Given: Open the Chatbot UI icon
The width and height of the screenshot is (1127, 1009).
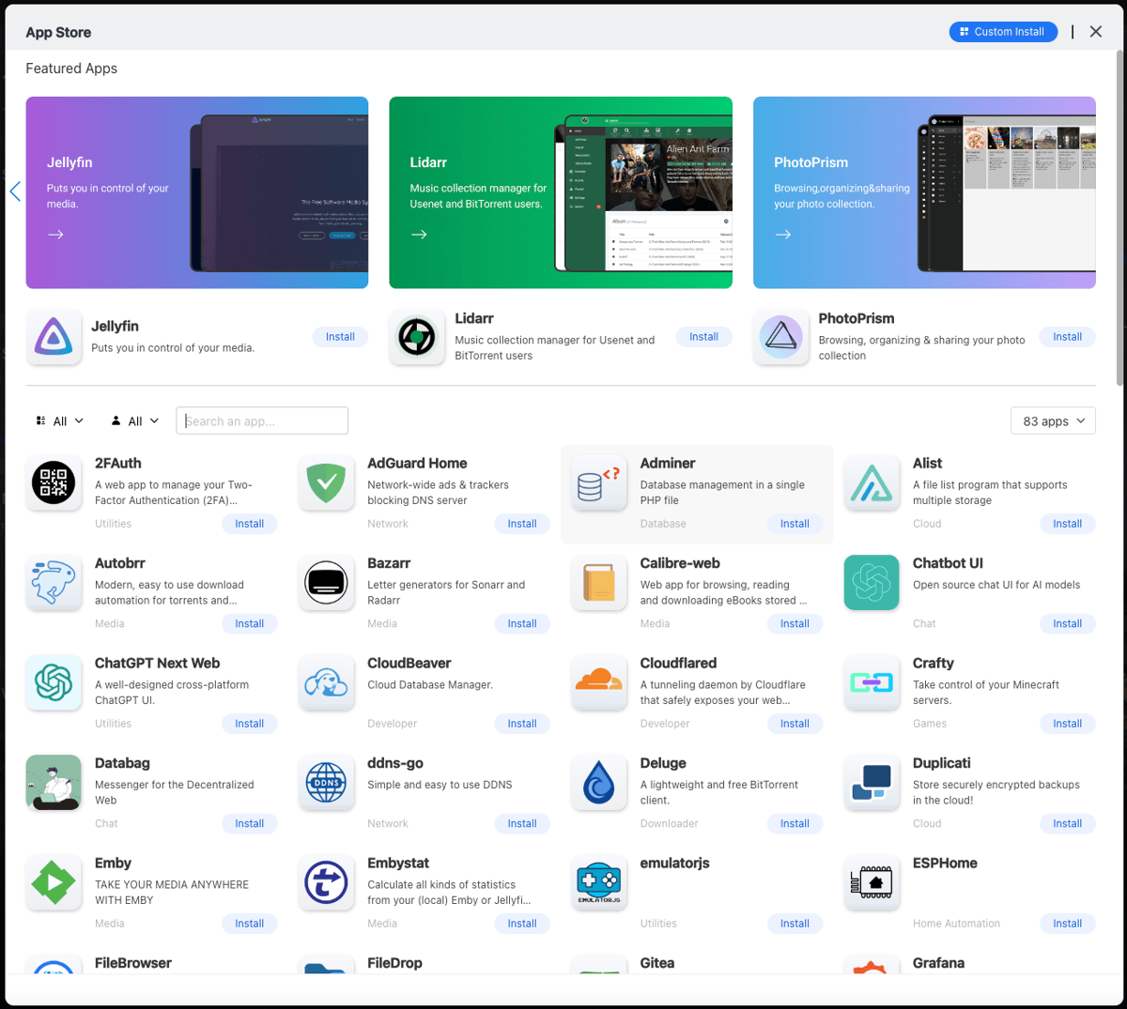Looking at the screenshot, I should click(x=872, y=583).
